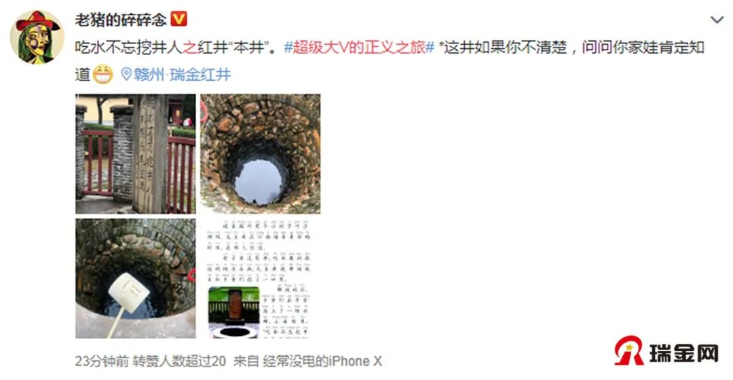Open the photo with white water ladle
Viewport: 733px width, 380px height.
pos(136,279)
